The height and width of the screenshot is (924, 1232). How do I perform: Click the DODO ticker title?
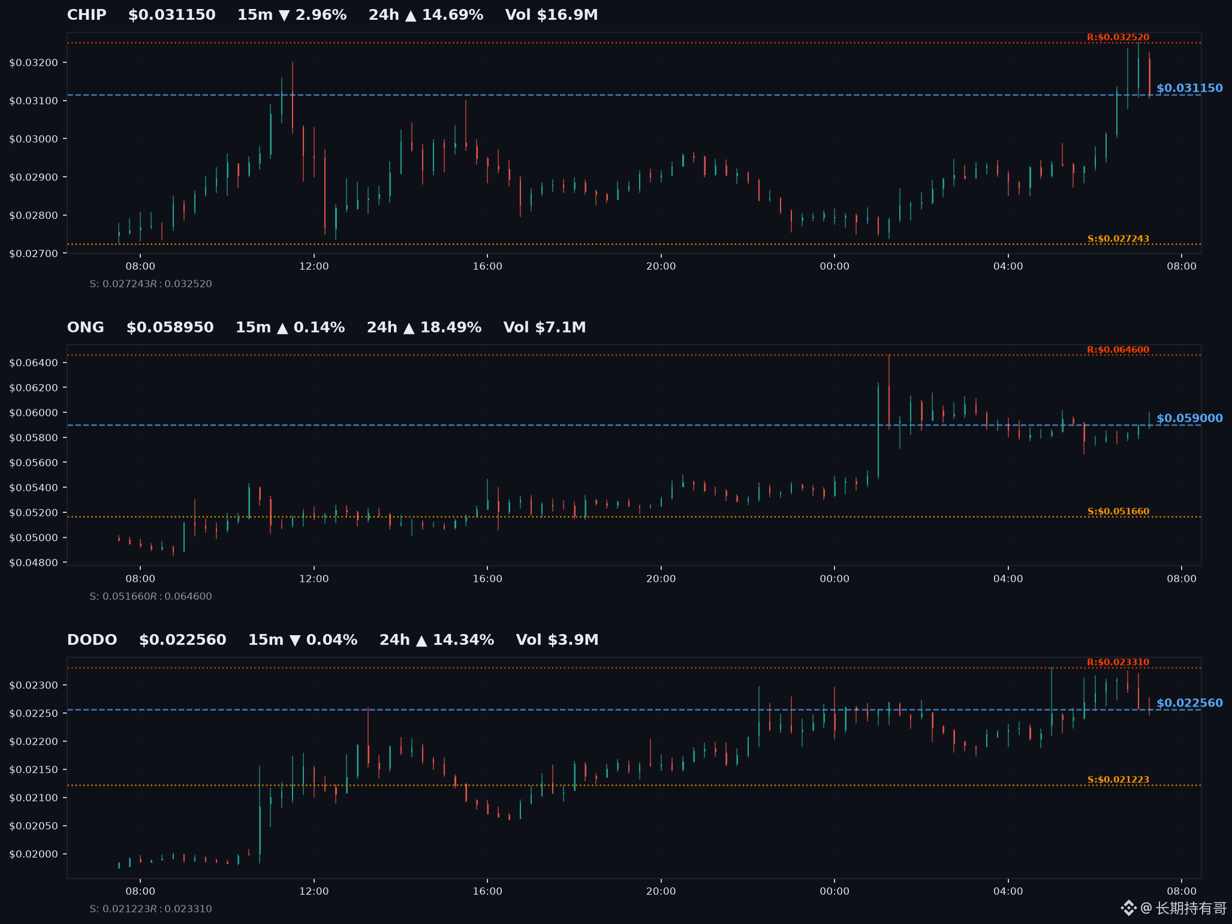(x=92, y=640)
